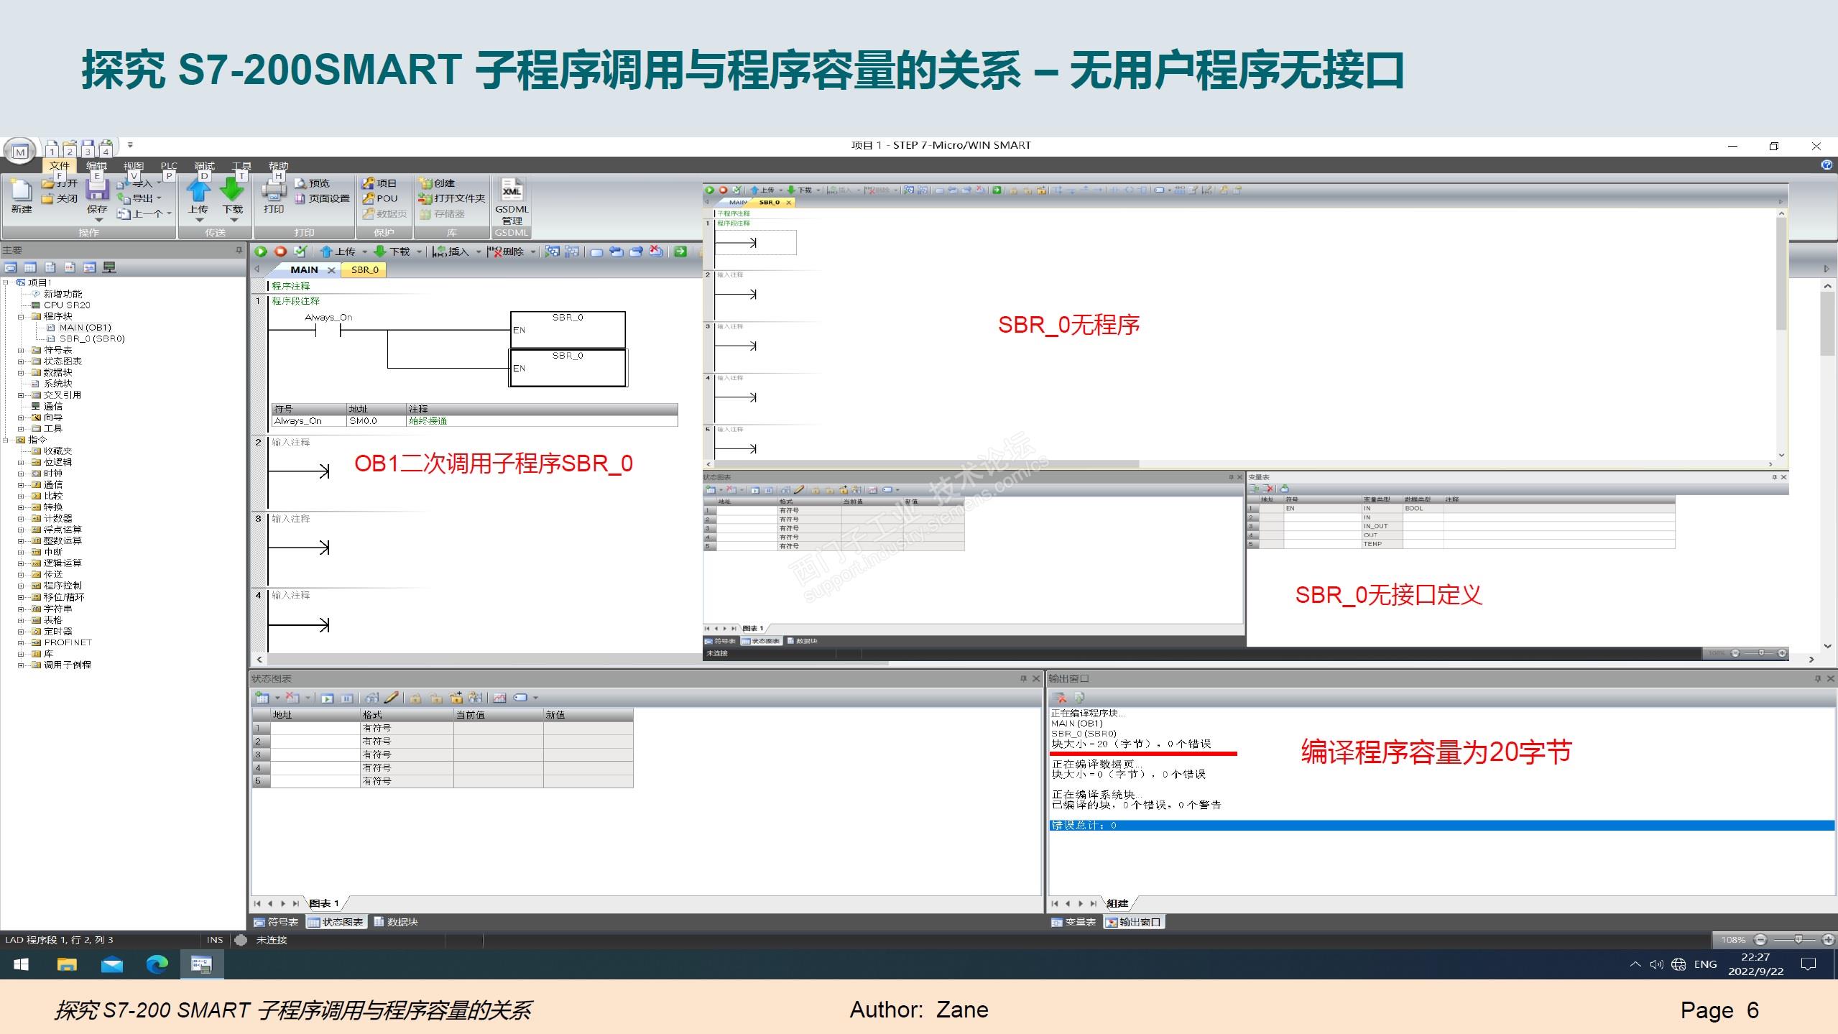Image resolution: width=1838 pixels, height=1034 pixels.
Task: Click the red STOP button in editor toolbar
Action: [281, 251]
